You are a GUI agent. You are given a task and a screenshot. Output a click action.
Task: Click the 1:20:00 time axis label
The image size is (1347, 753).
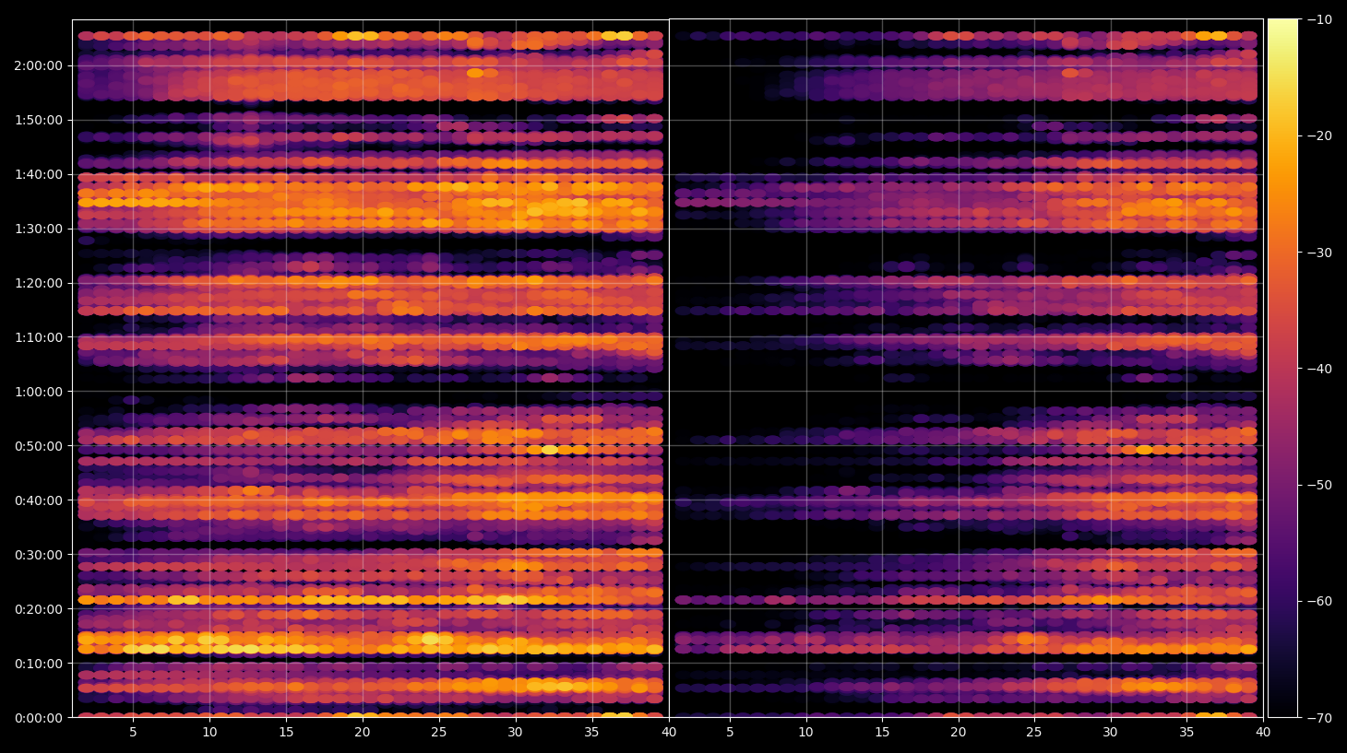tap(39, 283)
